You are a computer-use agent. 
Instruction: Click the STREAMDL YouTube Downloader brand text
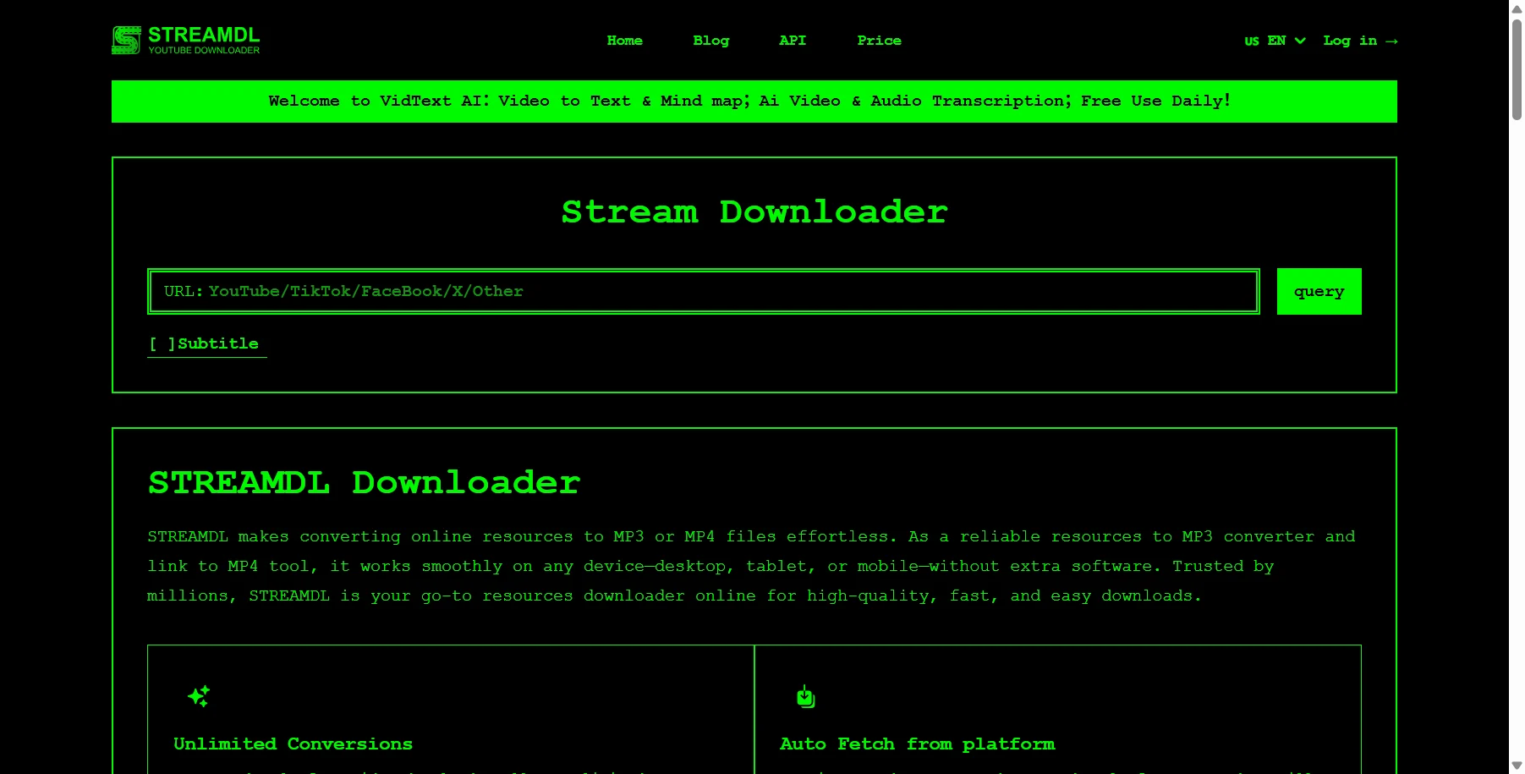pos(204,40)
